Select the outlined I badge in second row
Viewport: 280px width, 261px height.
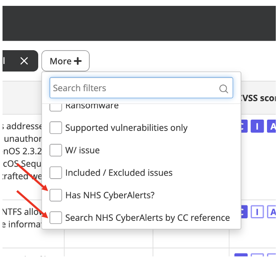point(257,212)
